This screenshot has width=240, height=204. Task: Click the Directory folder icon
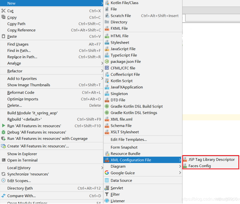[x=107, y=22]
